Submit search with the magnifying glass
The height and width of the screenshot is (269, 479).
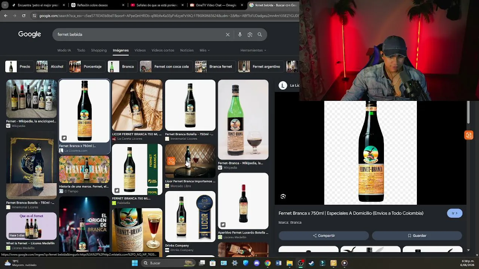(260, 34)
